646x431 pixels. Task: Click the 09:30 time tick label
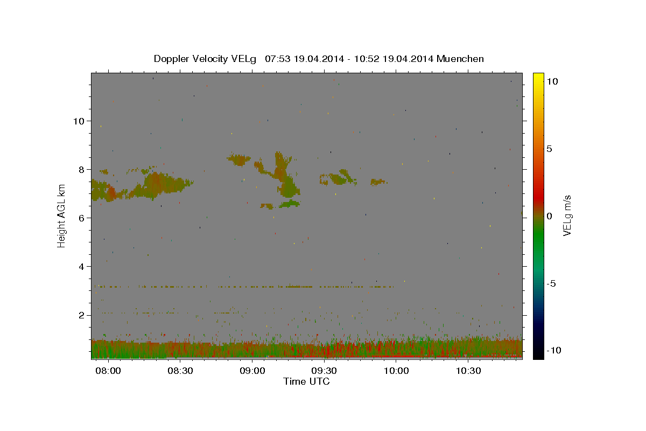tap(325, 371)
